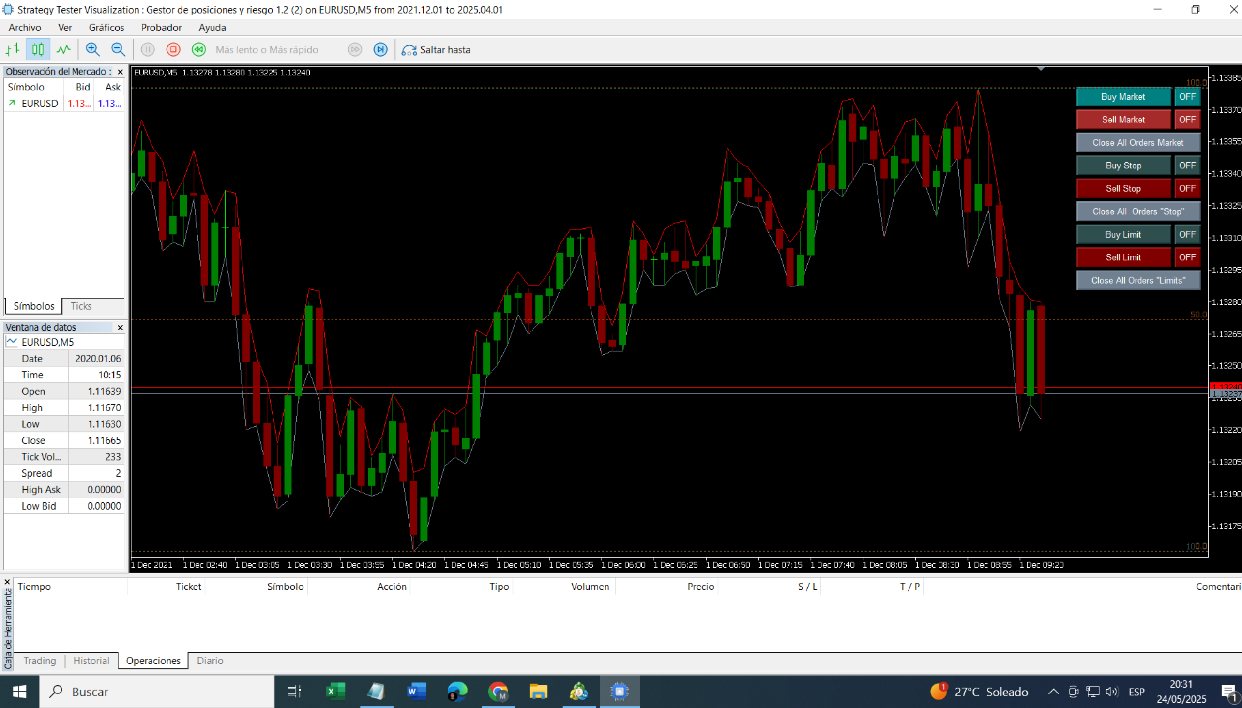Close the Ventana de datos panel
This screenshot has width=1242, height=708.
coord(120,328)
